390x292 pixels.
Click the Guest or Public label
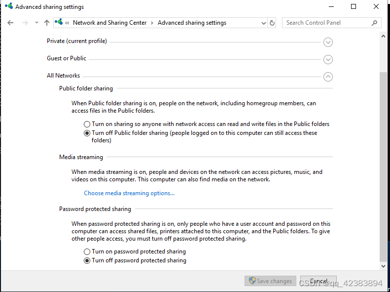click(67, 58)
